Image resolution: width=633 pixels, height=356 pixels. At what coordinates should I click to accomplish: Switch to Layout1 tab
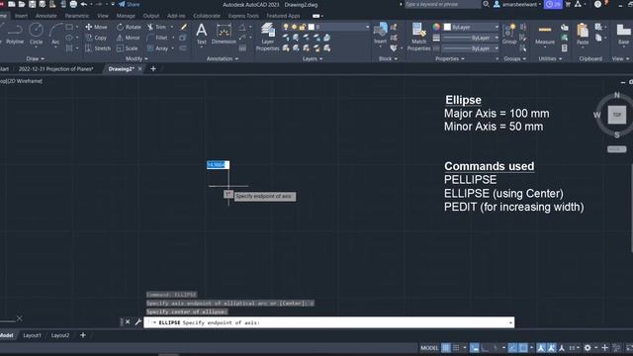coord(32,335)
